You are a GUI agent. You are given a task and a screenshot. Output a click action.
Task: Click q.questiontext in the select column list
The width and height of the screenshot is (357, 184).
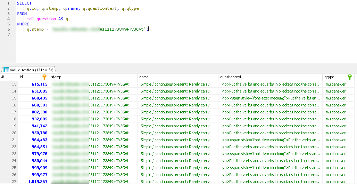(100, 8)
